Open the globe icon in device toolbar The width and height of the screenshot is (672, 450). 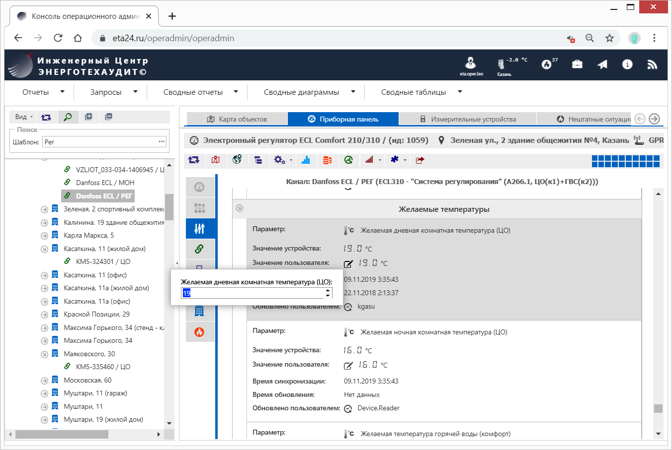point(237,160)
